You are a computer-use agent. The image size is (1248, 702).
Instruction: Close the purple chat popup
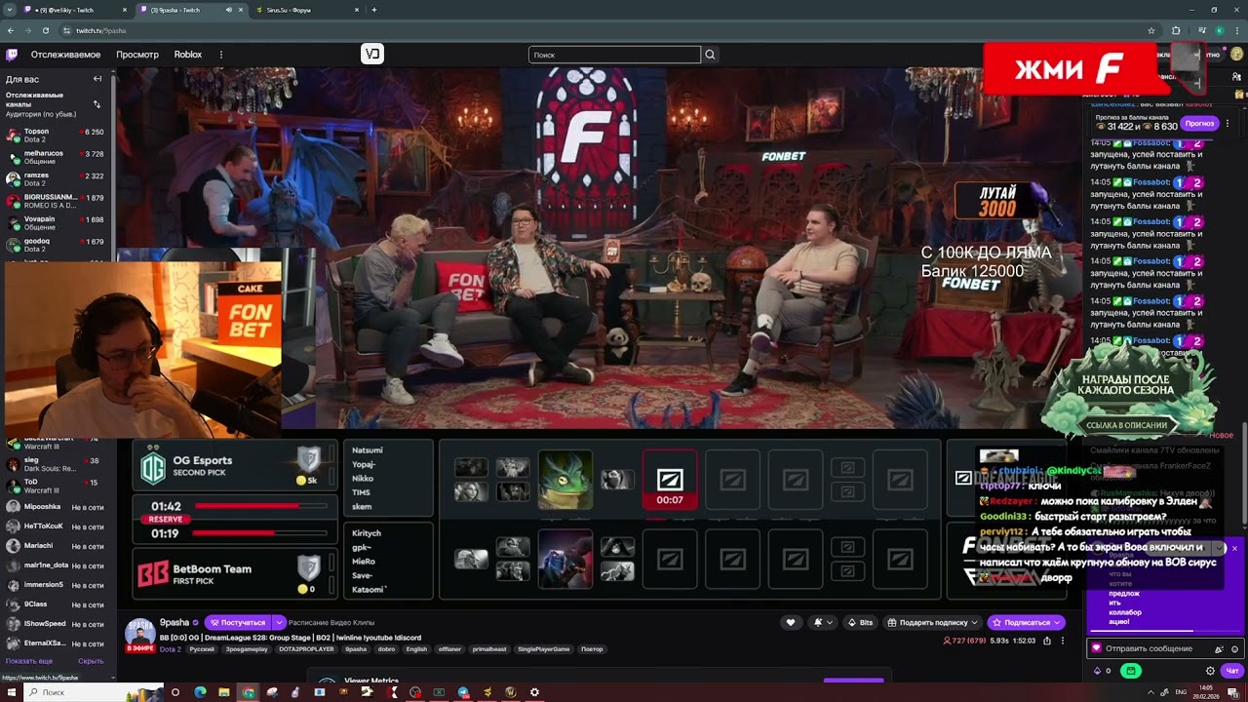click(1234, 549)
